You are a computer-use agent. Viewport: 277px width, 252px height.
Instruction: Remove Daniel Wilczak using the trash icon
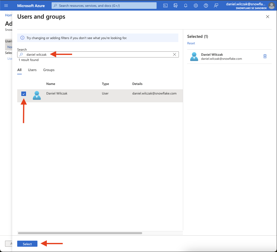(265, 56)
